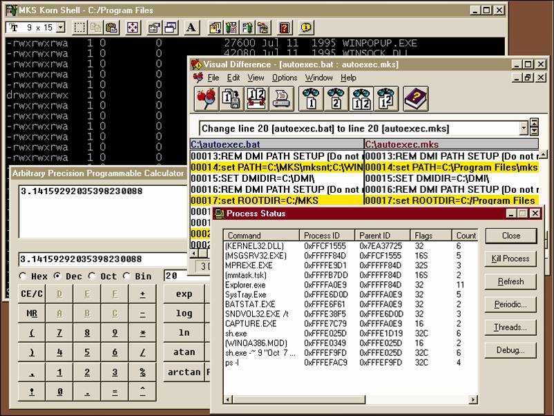The height and width of the screenshot is (416, 554).
Task: Click the left scroll arrow in Process Status list
Action: point(229,399)
